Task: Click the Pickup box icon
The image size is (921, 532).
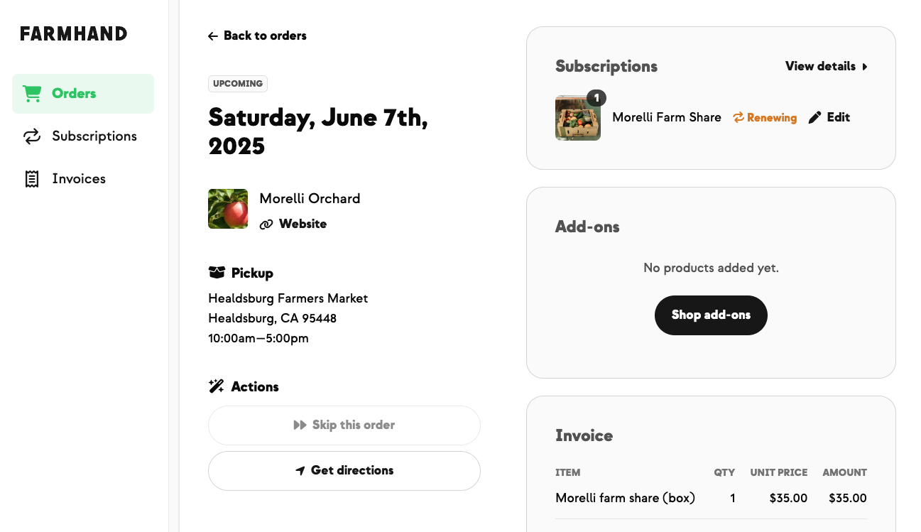Action: [x=217, y=273]
